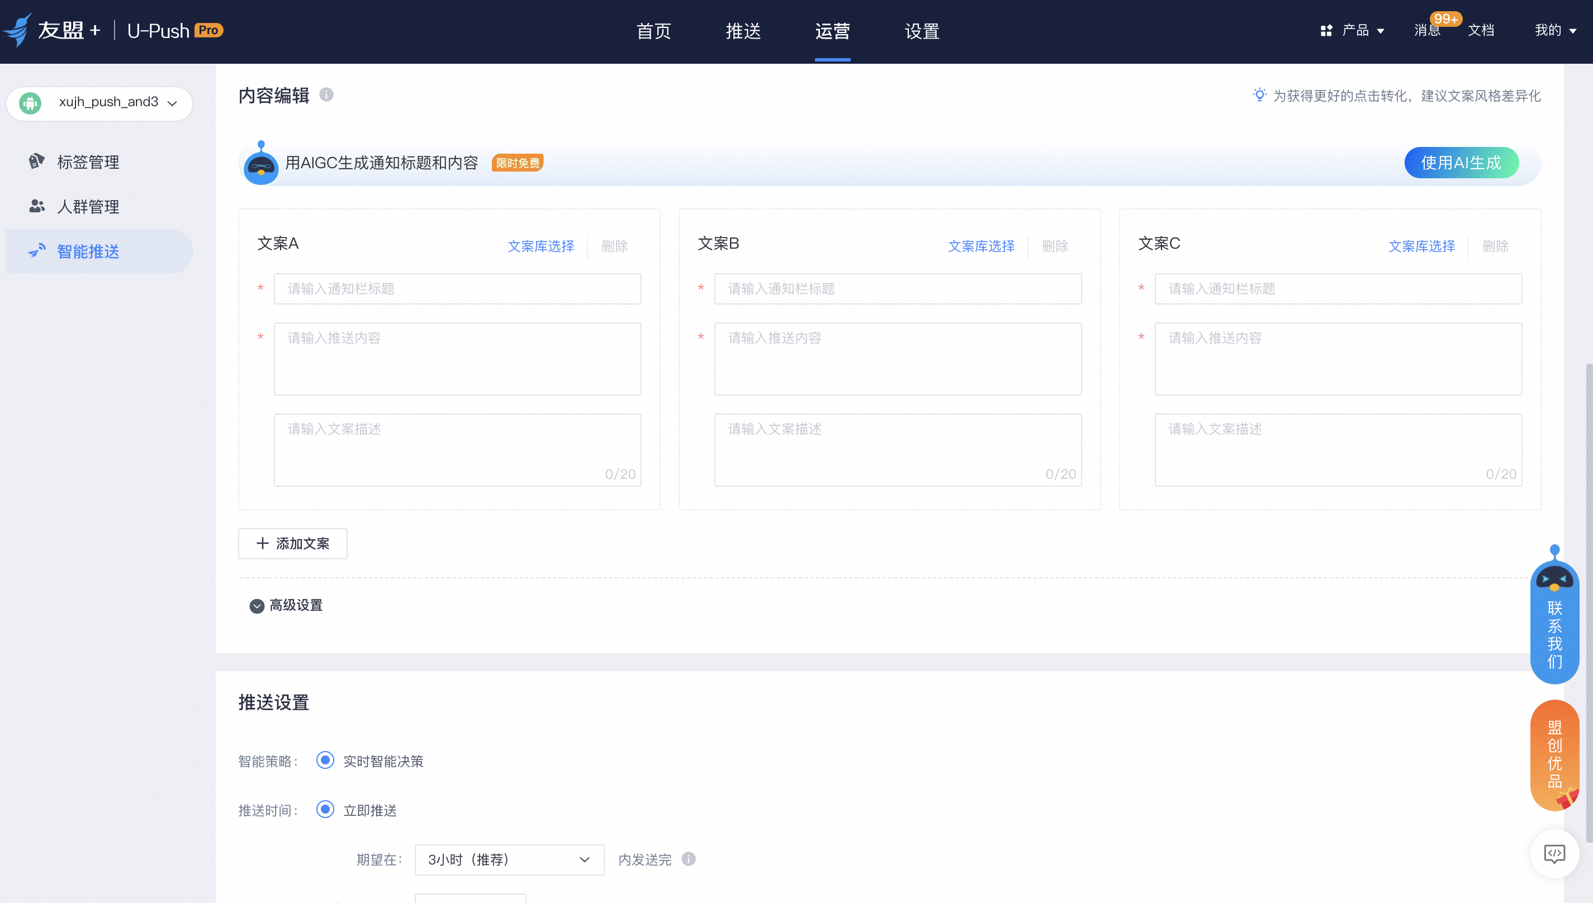Screen dimensions: 1593x903
Task: Open the xujh_push_and3 app dropdown
Action: pyautogui.click(x=99, y=103)
